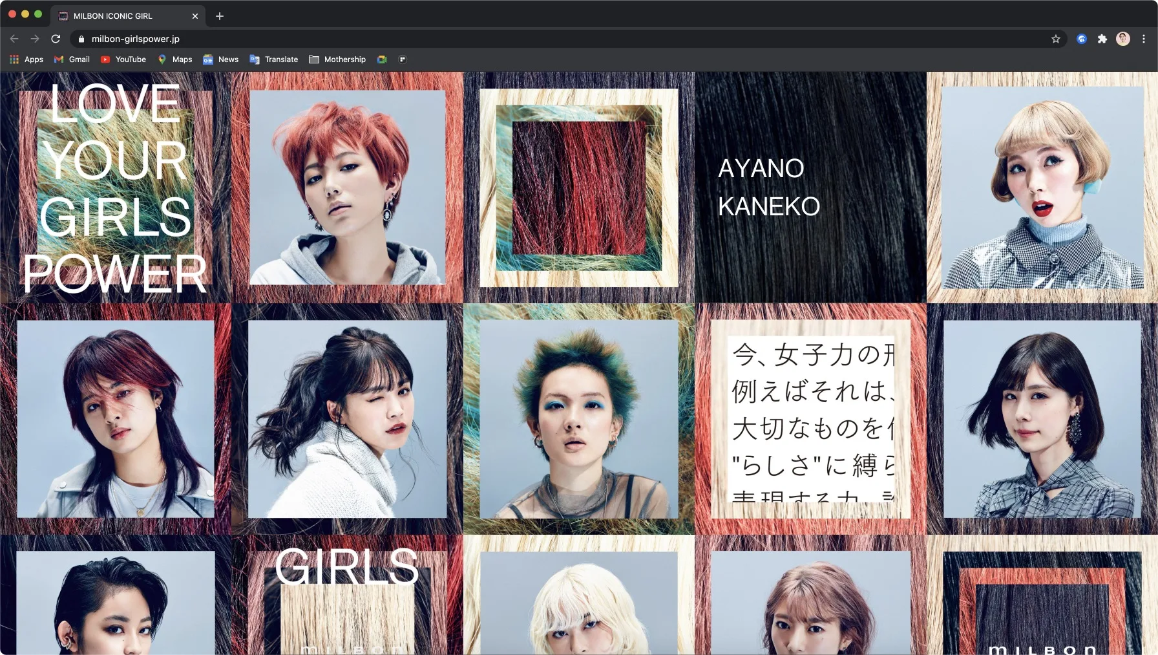Open the Apps bookmark shortcut
Image resolution: width=1158 pixels, height=655 pixels.
tap(26, 59)
